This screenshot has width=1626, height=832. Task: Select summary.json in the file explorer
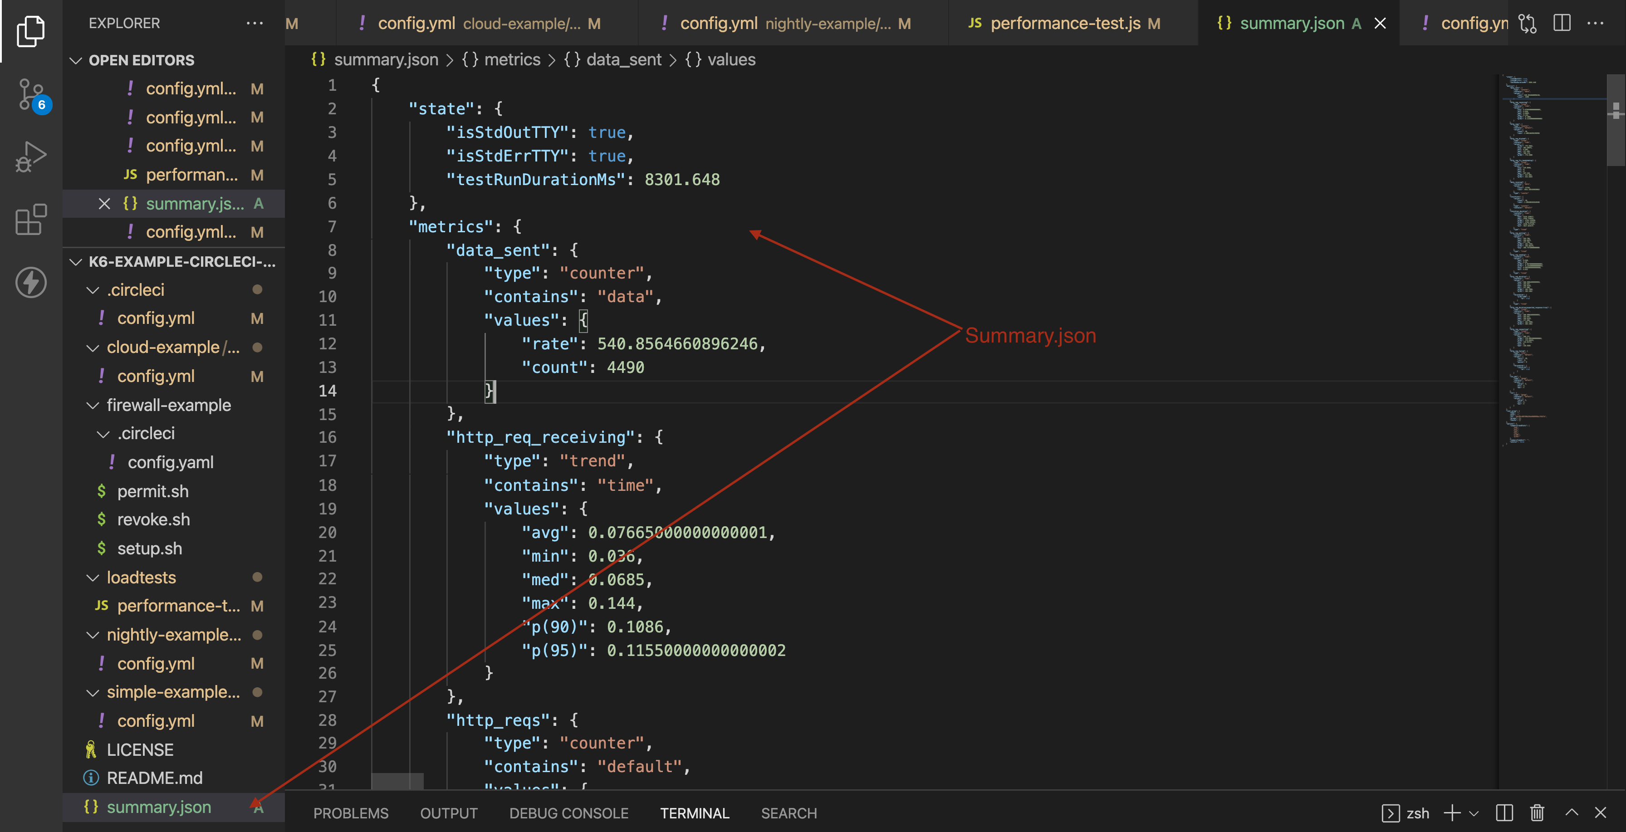(158, 808)
